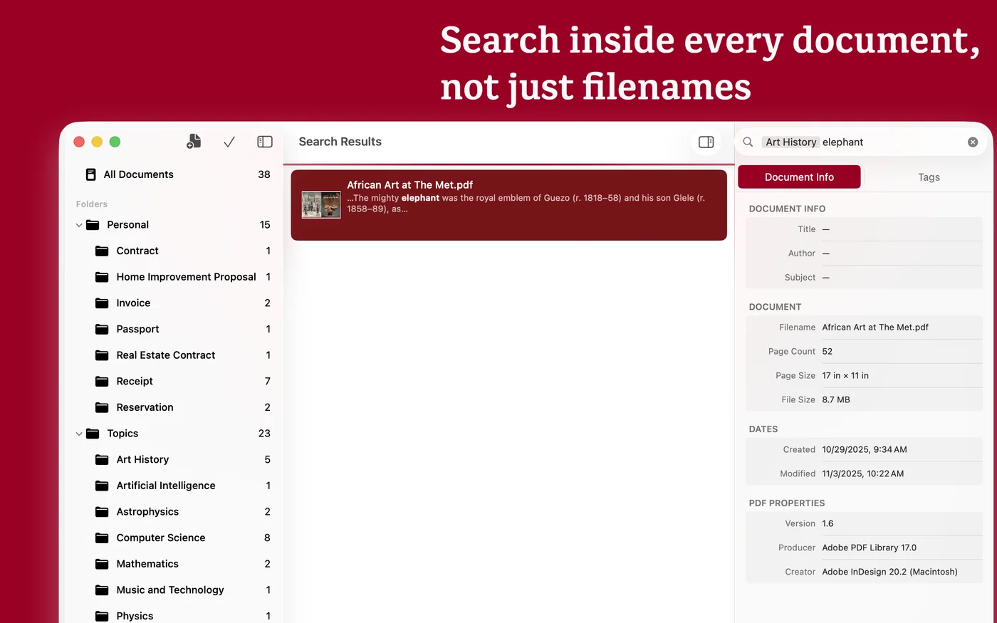Viewport: 997px width, 623px height.
Task: Select the Document Info tab
Action: pos(799,177)
